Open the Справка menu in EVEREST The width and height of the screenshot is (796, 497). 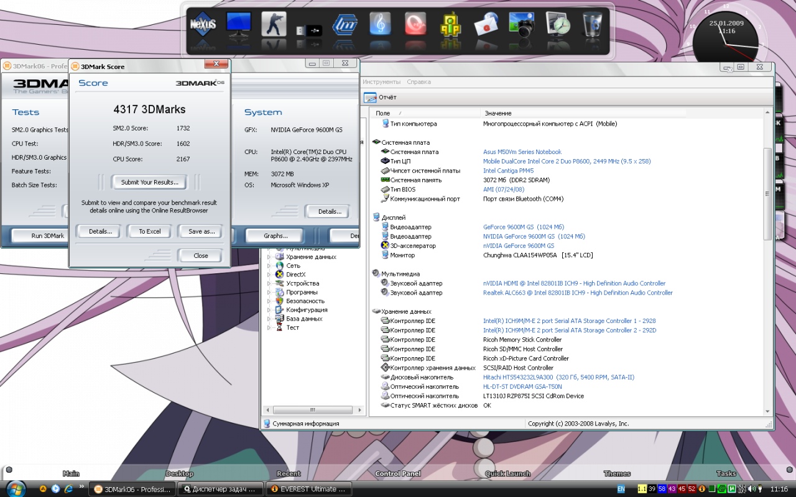(x=419, y=82)
